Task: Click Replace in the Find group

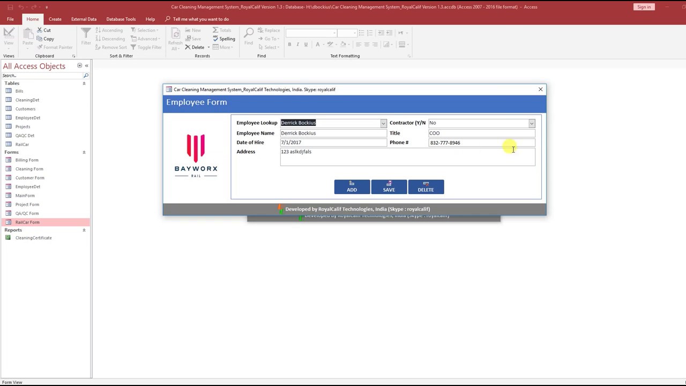Action: (269, 31)
